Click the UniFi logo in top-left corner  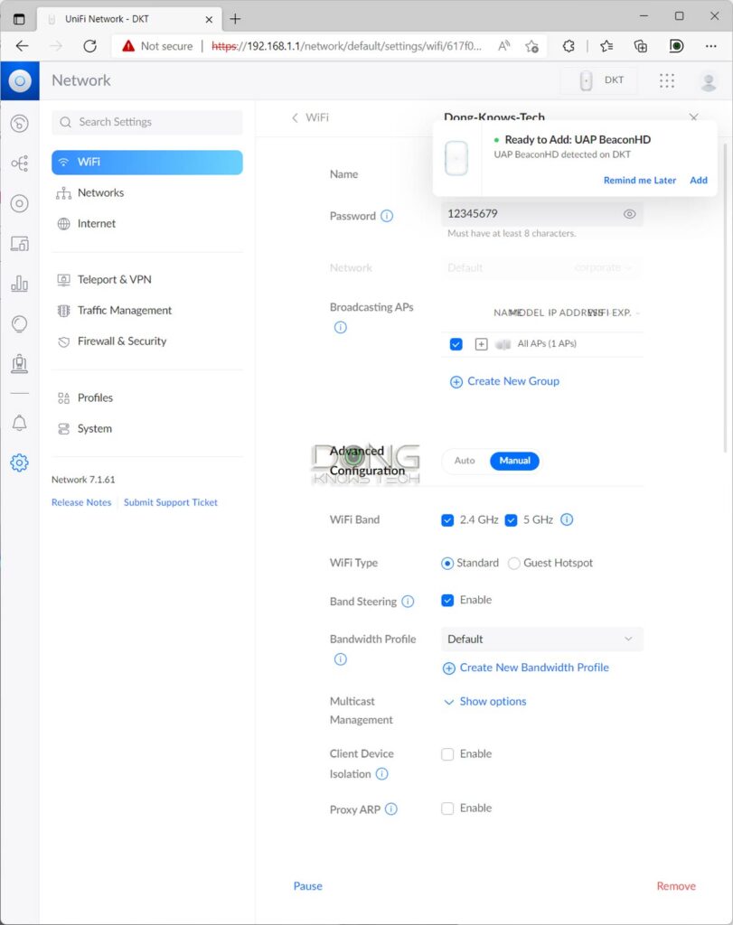[x=20, y=80]
